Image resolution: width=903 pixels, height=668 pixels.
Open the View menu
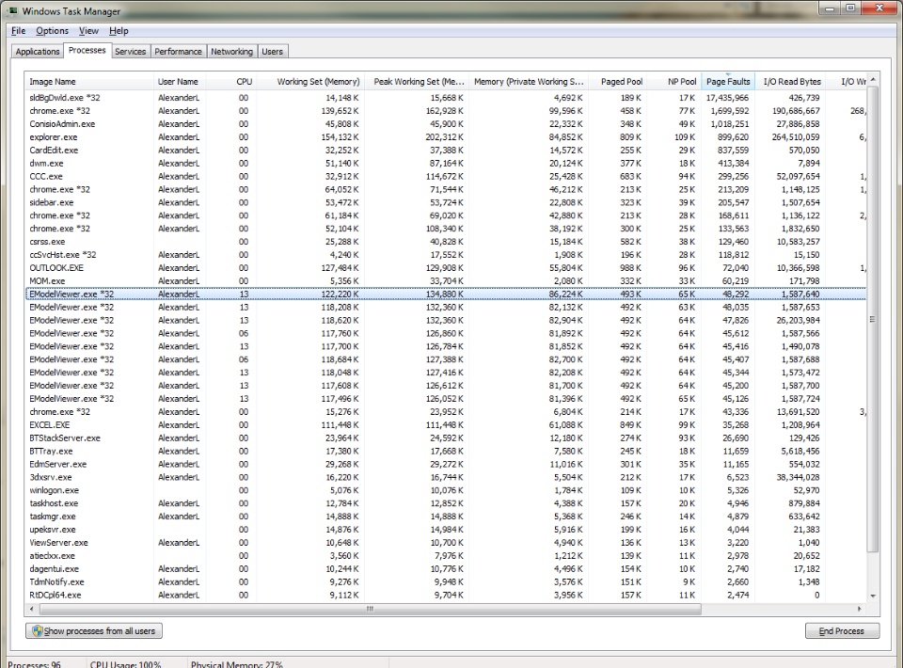pos(88,30)
